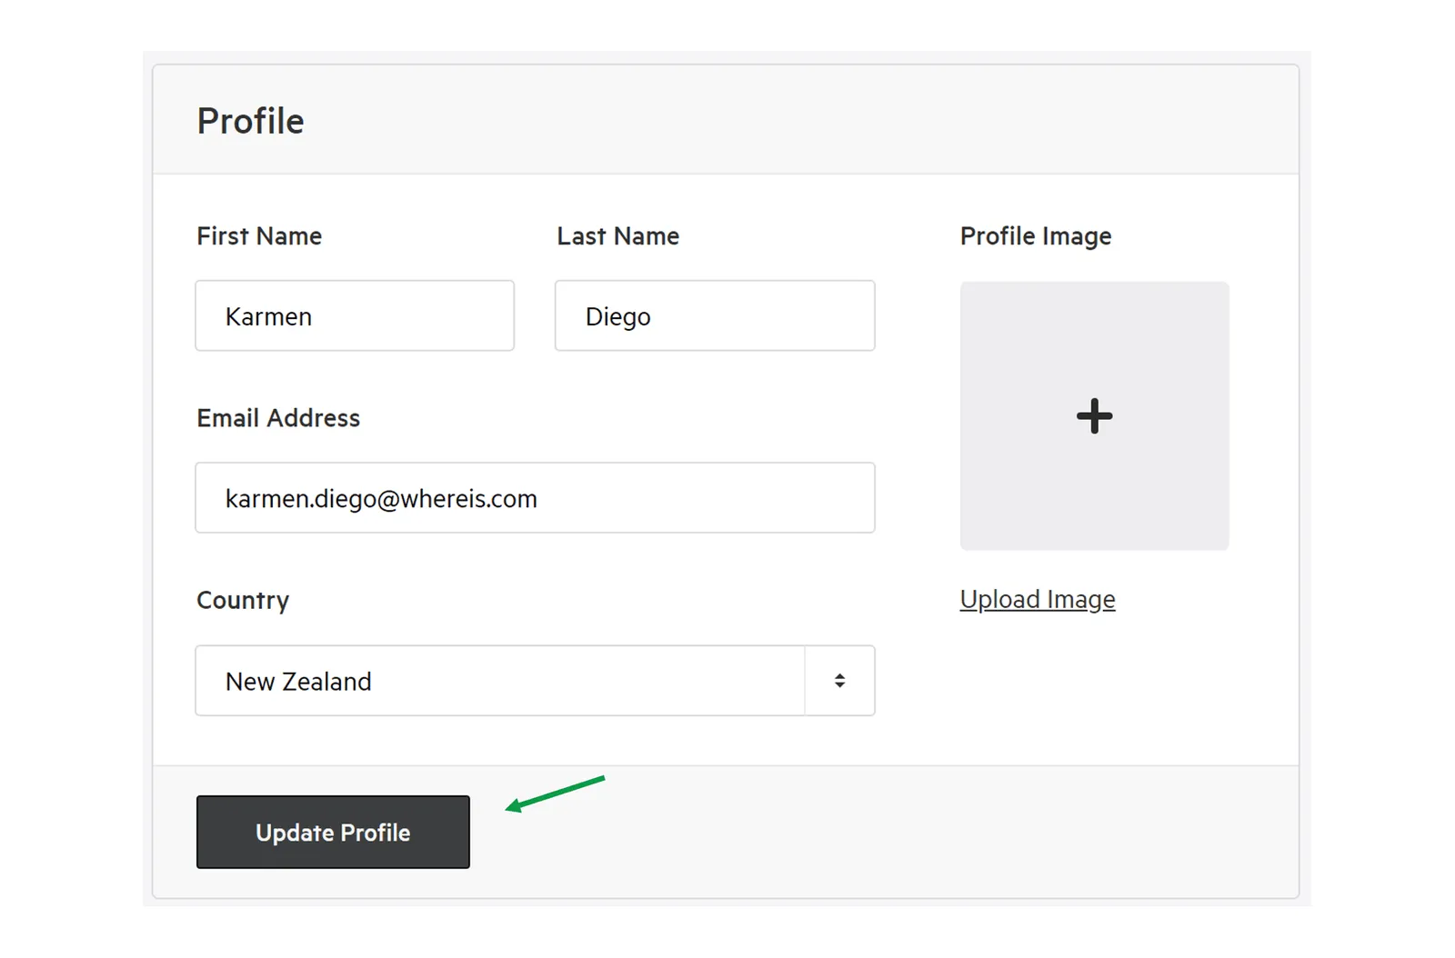Click the green arrow annotation
The image size is (1455, 958).
[555, 793]
